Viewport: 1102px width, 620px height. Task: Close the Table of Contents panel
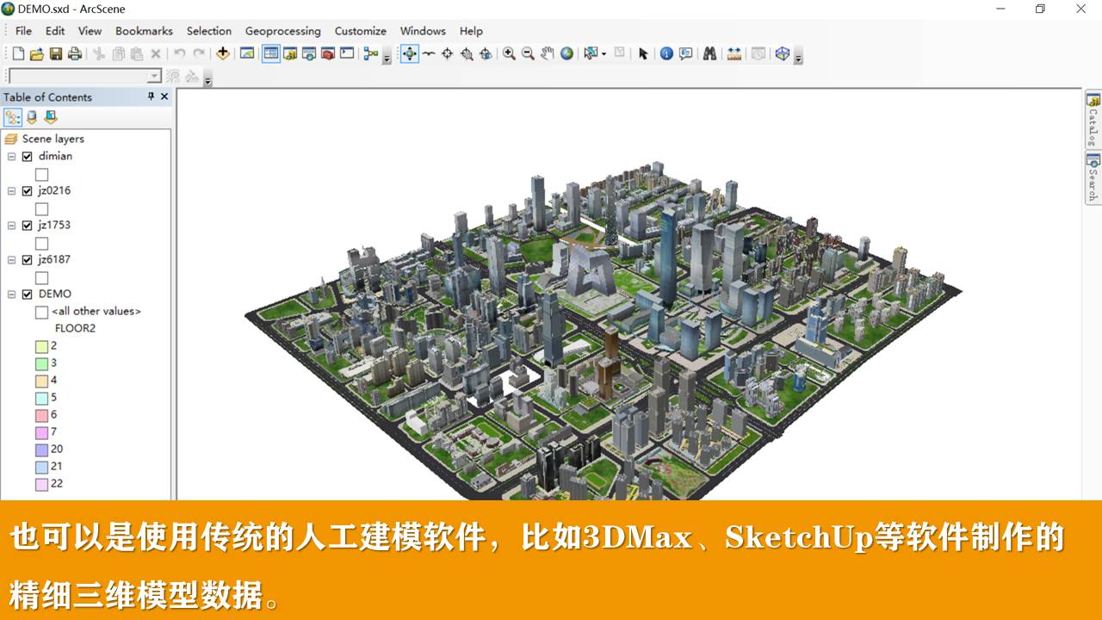[164, 96]
